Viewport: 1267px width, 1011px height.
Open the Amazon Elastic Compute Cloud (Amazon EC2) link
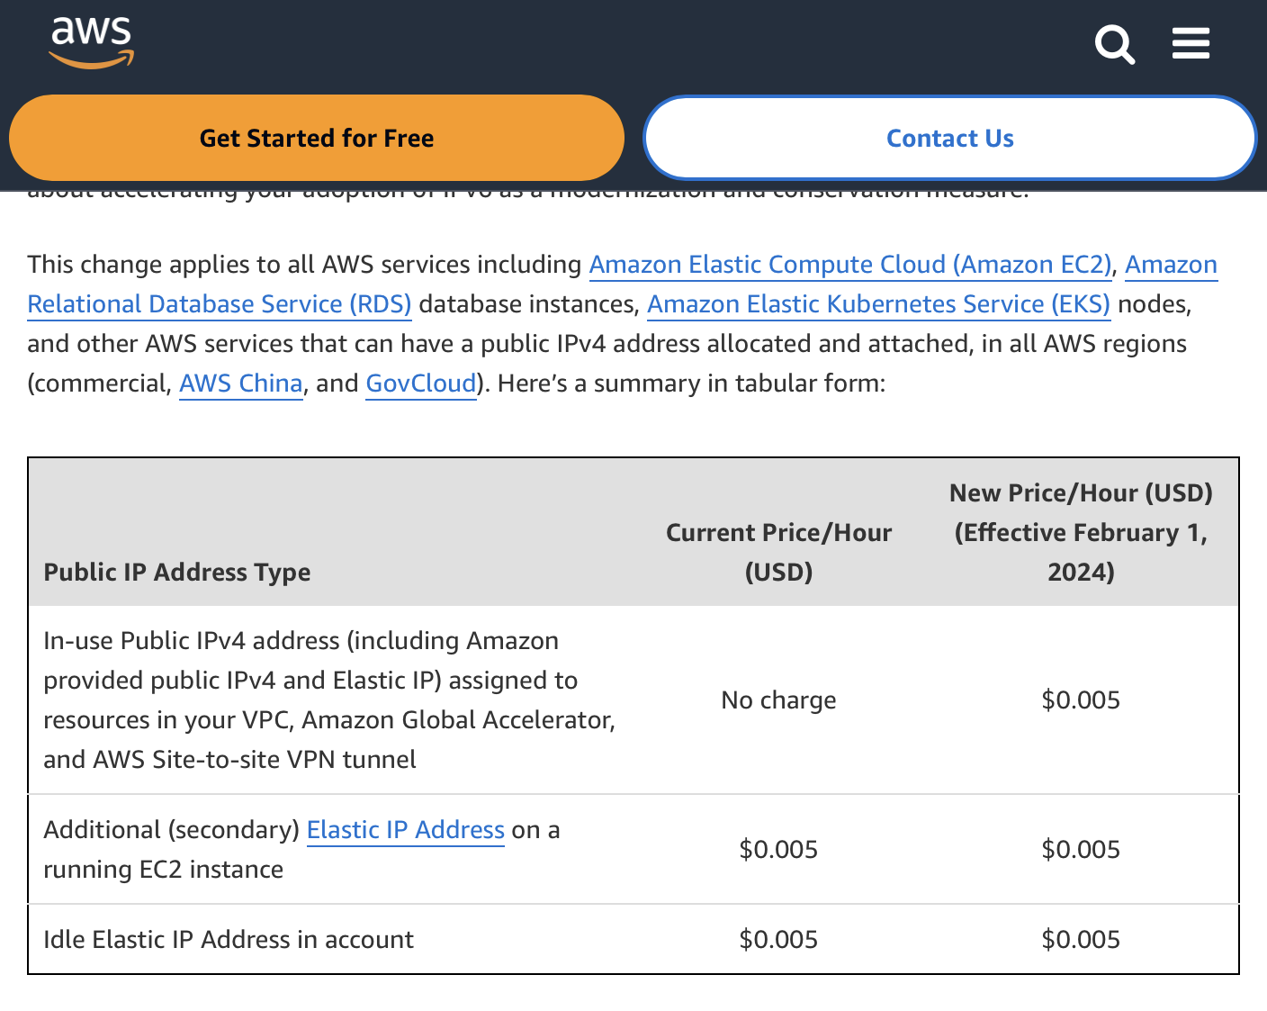click(851, 265)
